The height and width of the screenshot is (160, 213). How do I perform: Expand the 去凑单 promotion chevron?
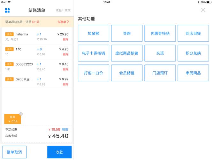pos(68,22)
